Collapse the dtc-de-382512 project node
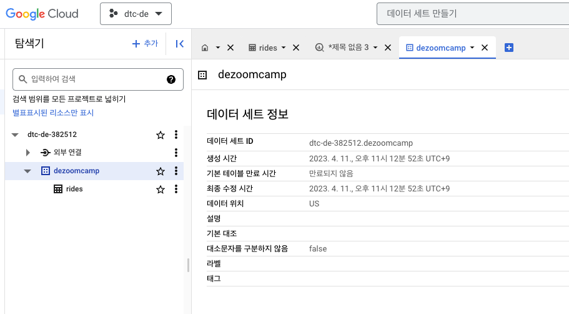 [x=15, y=135]
